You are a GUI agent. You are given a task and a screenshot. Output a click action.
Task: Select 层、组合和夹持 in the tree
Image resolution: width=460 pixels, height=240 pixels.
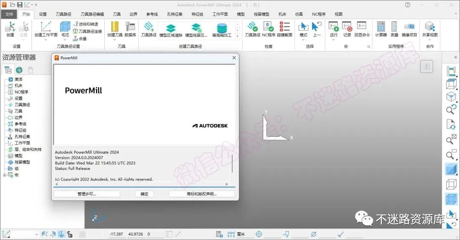point(28,149)
